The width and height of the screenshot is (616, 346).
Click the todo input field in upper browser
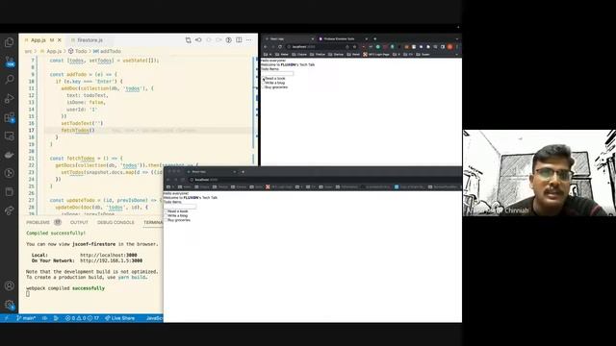click(x=277, y=73)
